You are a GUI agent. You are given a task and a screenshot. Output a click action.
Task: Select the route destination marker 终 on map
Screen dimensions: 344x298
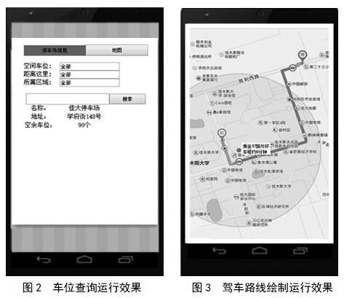(x=303, y=55)
